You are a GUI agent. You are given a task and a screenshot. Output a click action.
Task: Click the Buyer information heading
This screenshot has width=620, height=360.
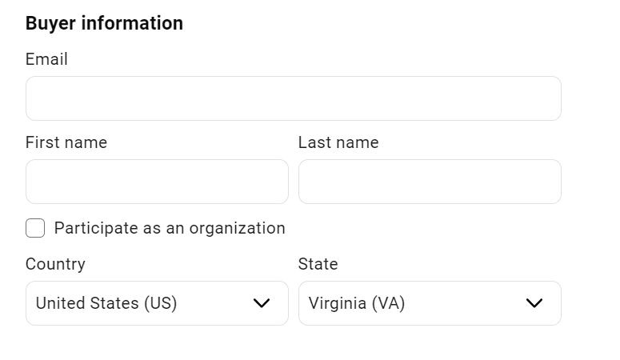click(x=104, y=23)
